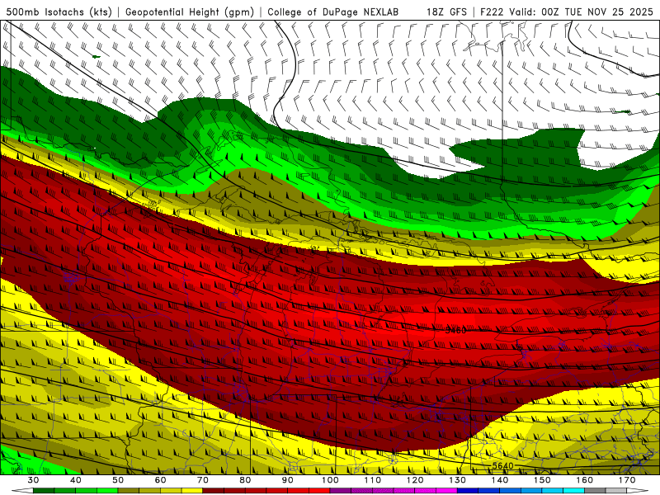Click the bright red swatch left of 100
Viewport: 660px width, 495px height.
[x=319, y=491]
